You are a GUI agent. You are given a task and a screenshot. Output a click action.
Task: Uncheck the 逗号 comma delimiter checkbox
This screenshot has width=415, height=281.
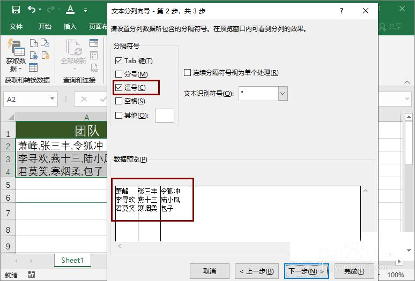click(118, 87)
